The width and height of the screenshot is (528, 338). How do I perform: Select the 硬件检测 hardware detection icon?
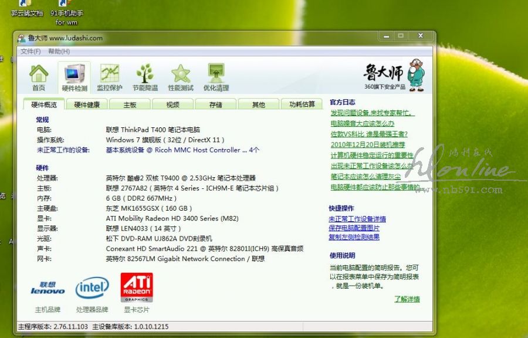pyautogui.click(x=75, y=78)
